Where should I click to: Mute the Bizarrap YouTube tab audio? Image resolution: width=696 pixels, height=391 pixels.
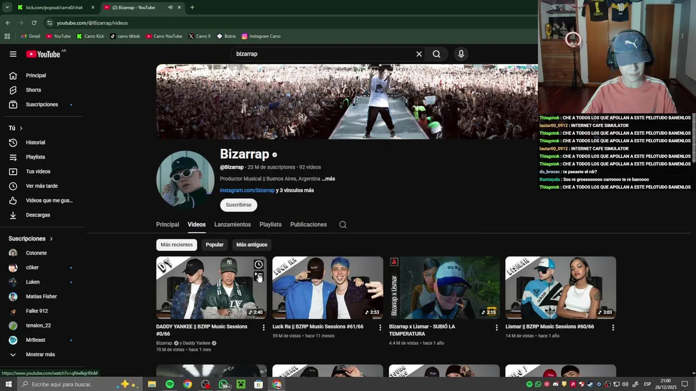[x=170, y=8]
